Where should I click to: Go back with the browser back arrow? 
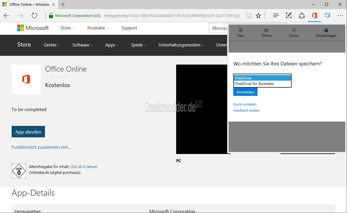pos(7,15)
